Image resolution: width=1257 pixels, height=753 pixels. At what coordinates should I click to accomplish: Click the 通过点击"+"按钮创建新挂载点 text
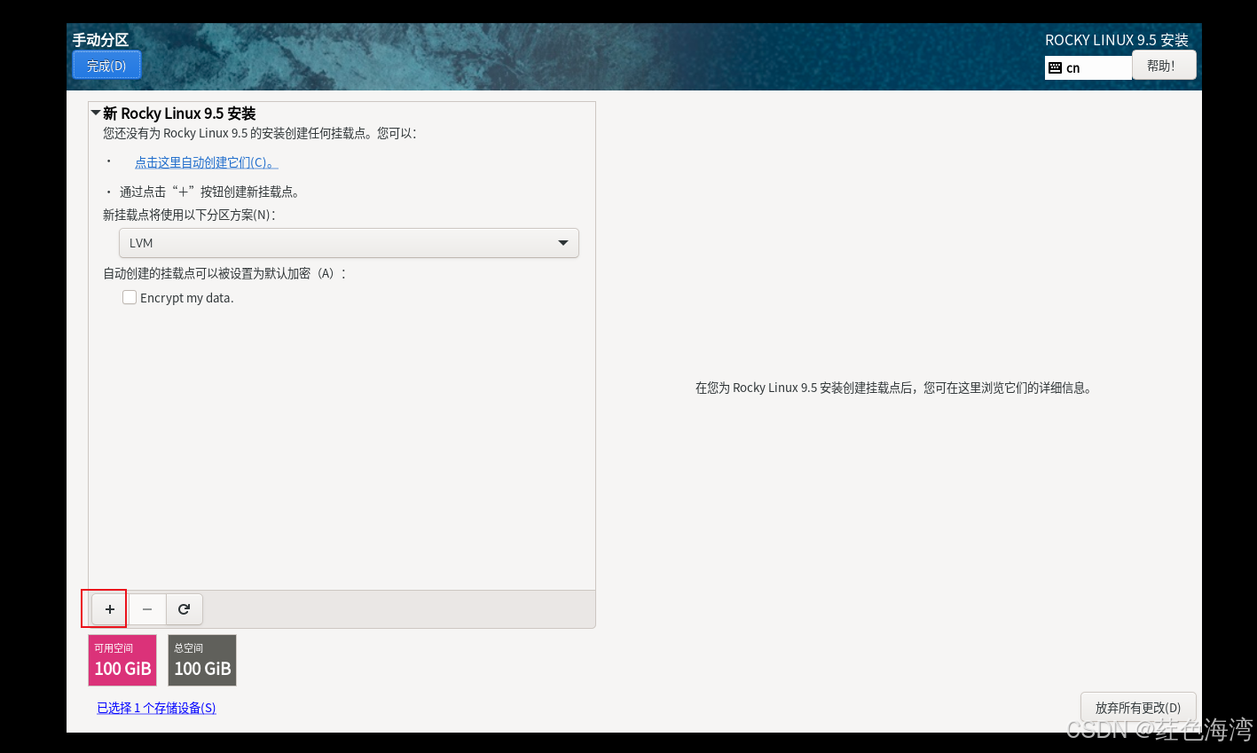(210, 192)
